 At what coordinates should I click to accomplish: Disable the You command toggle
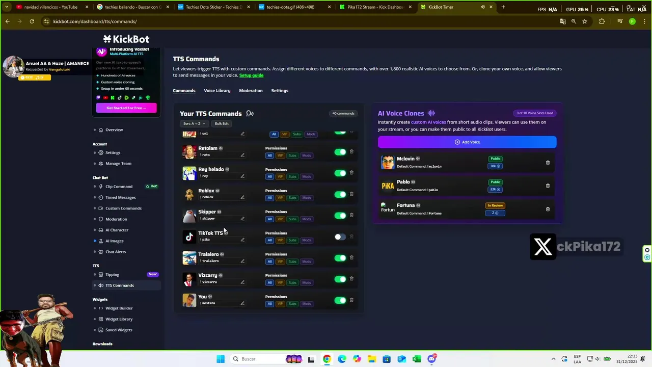coord(340,300)
